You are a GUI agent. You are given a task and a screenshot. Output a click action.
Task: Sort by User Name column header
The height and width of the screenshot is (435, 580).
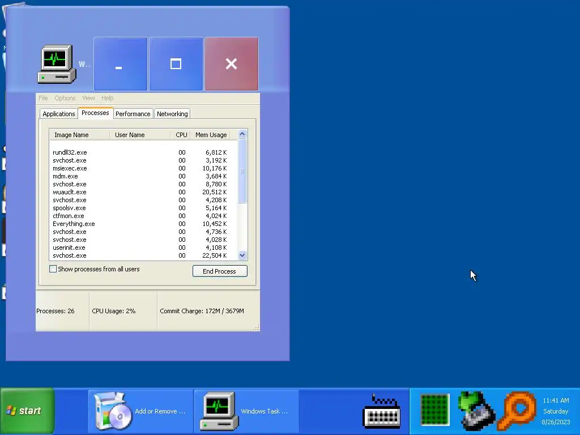[x=140, y=135]
